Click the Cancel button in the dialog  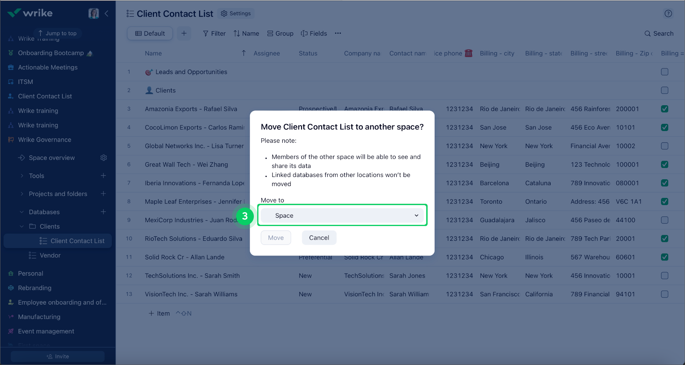tap(319, 237)
